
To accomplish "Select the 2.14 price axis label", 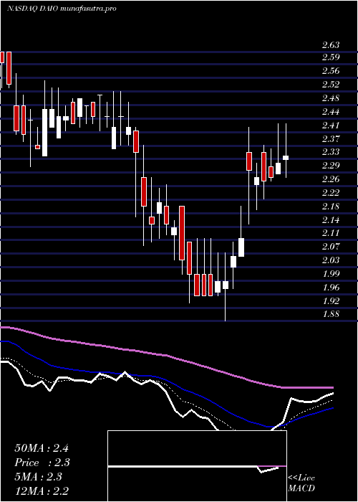I will [331, 219].
